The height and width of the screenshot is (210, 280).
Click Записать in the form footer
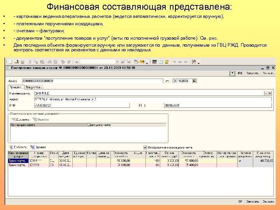252,201
